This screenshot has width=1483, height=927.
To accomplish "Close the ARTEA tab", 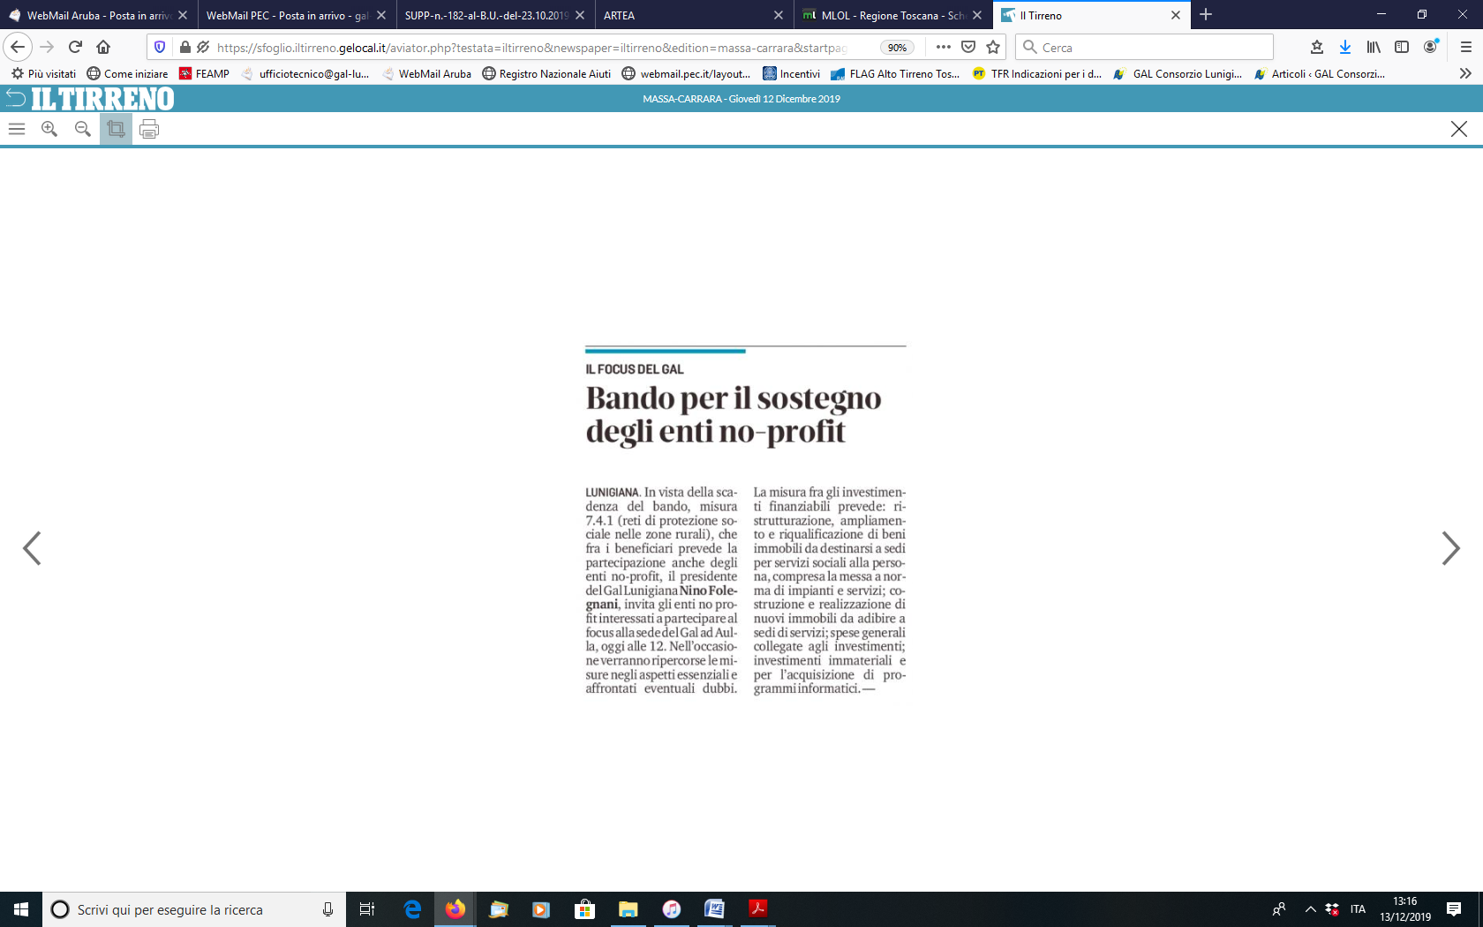I will [x=778, y=15].
